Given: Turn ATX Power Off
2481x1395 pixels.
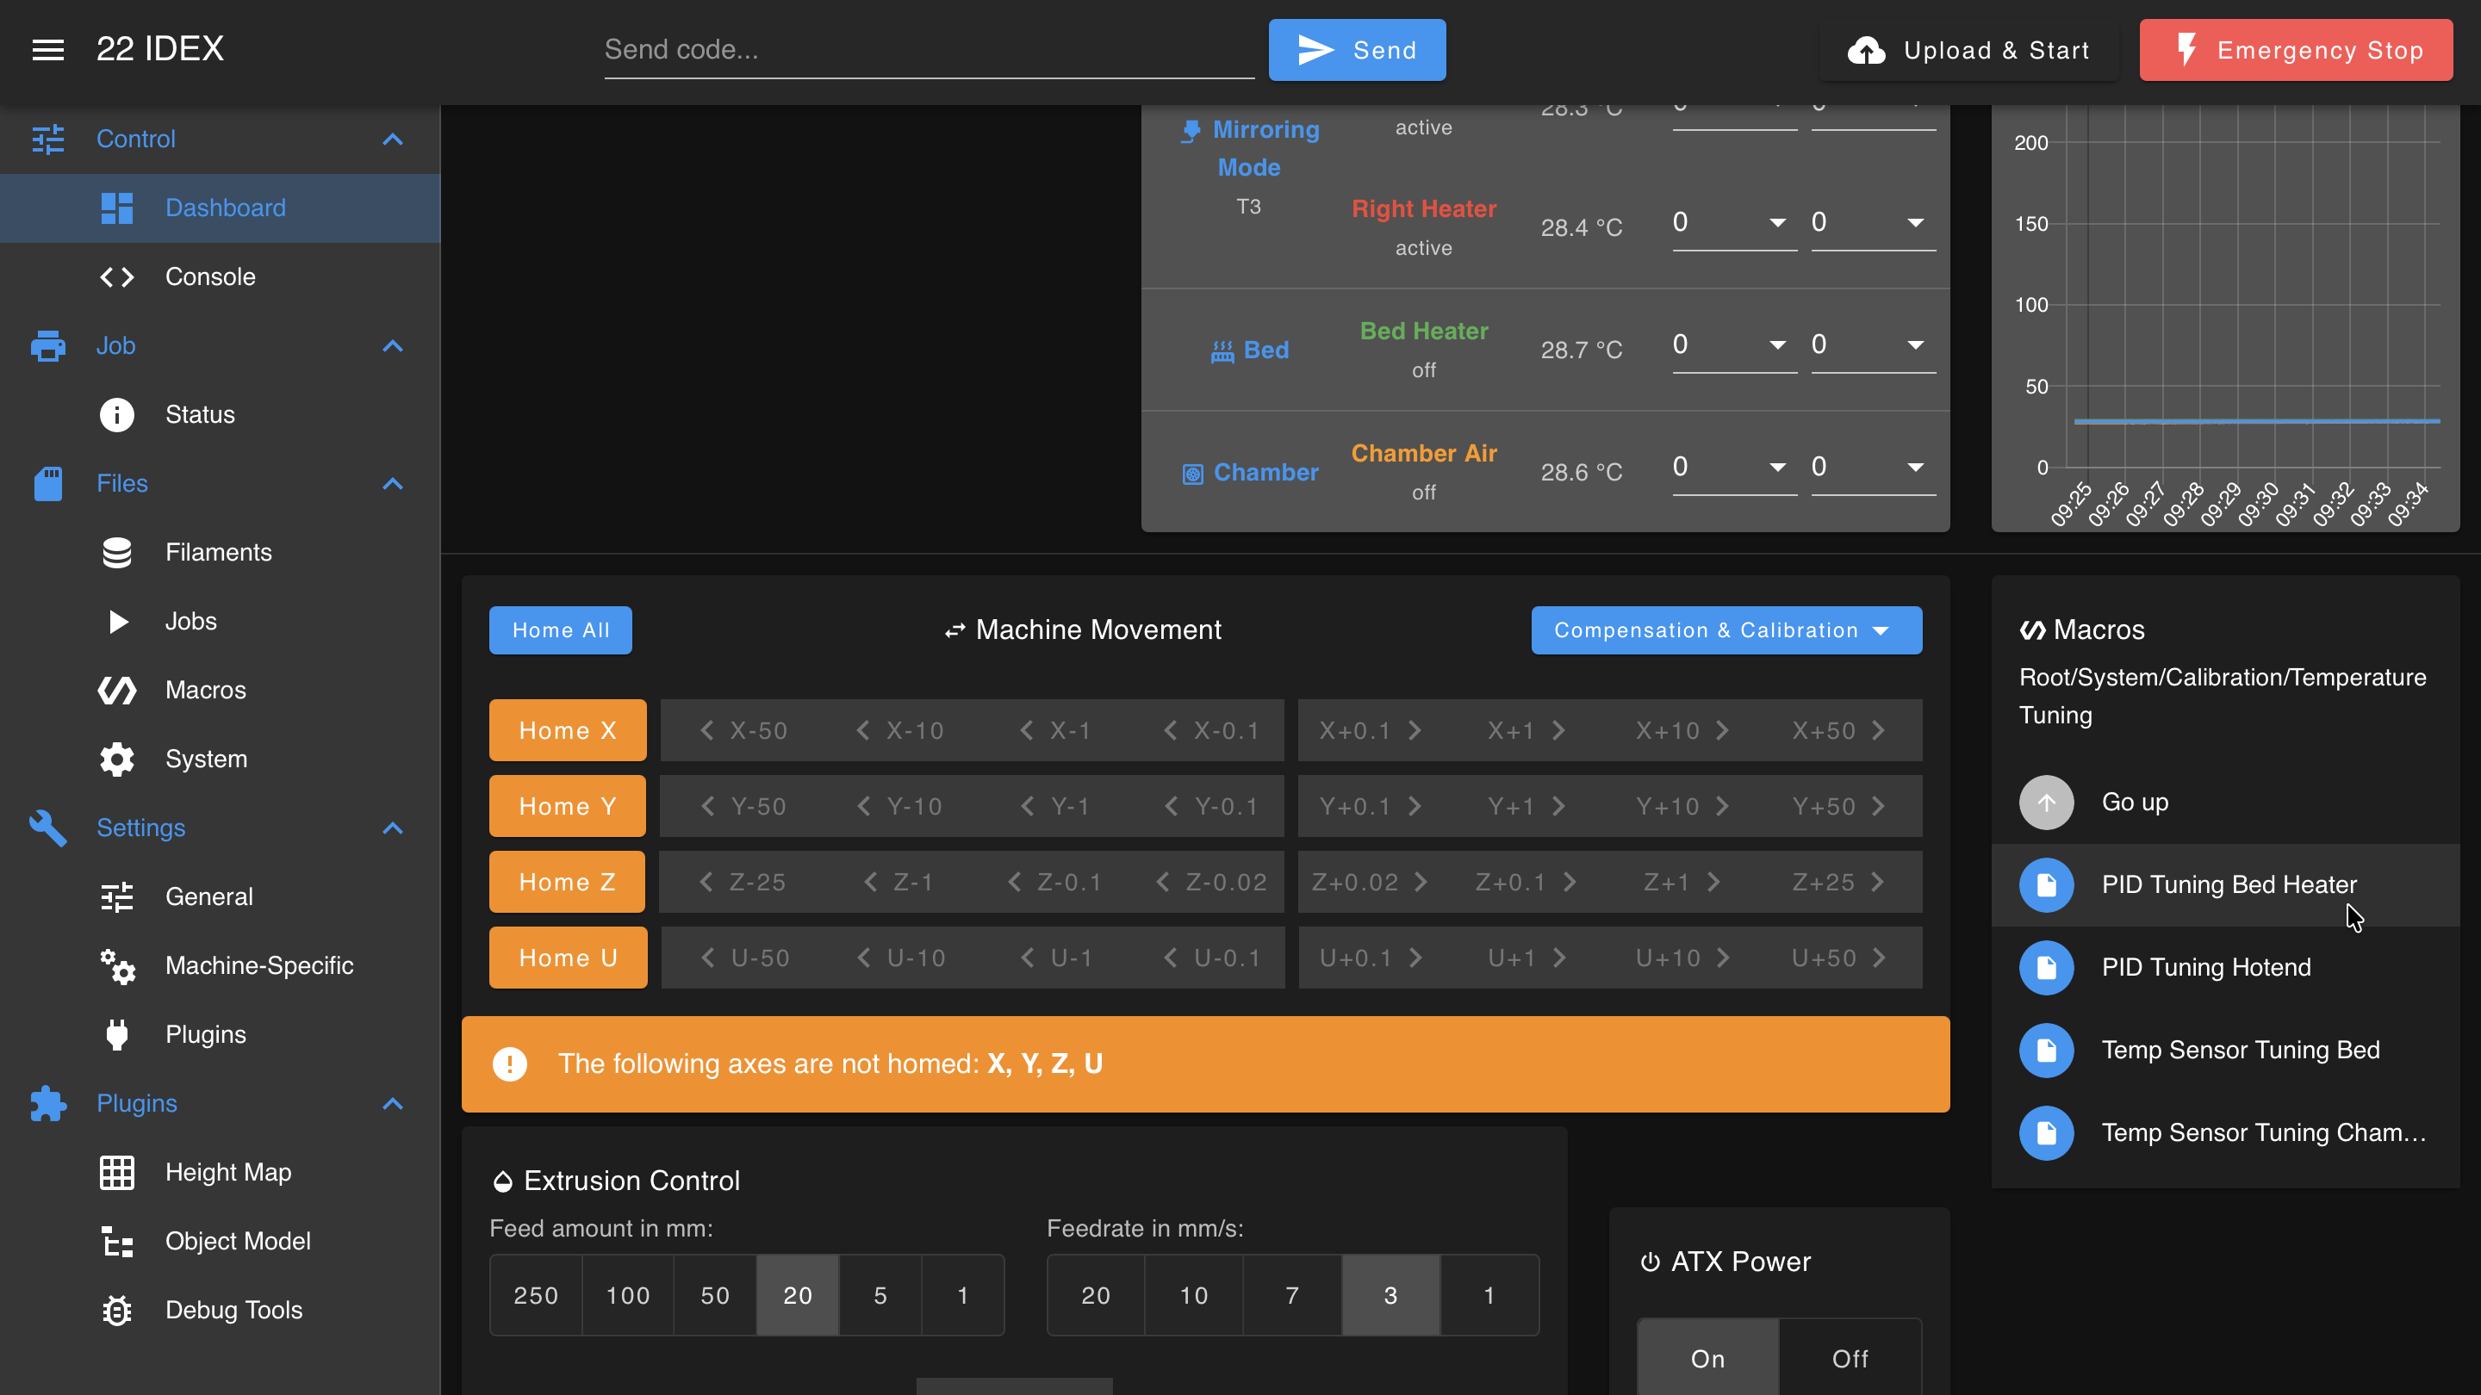Looking at the screenshot, I should [x=1850, y=1359].
